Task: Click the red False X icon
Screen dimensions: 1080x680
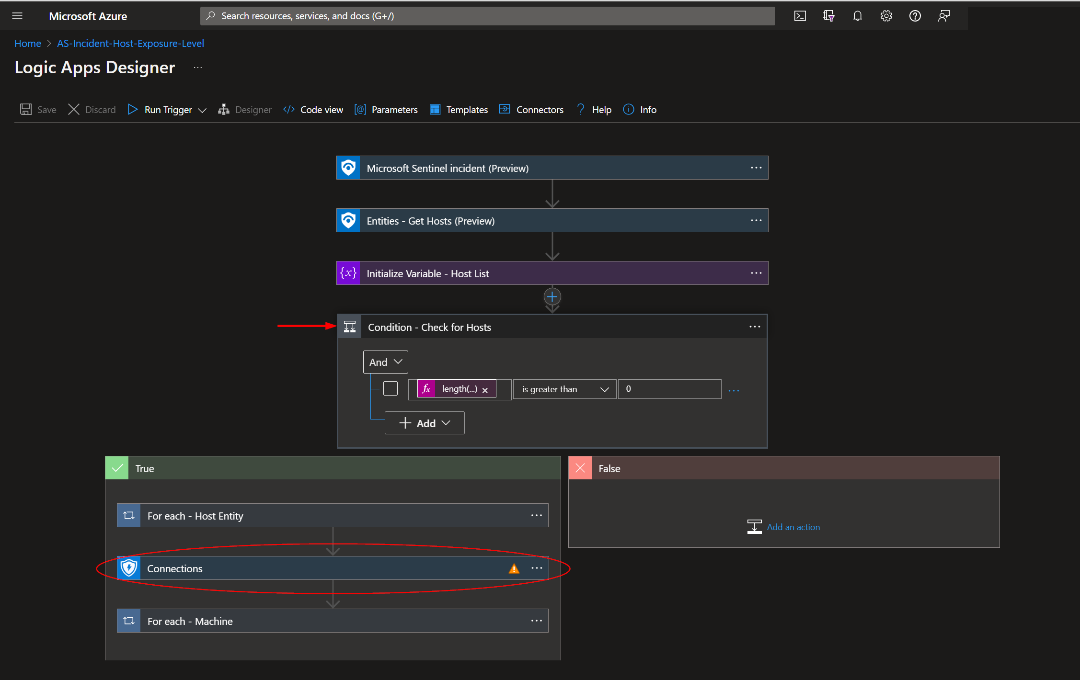Action: click(x=580, y=468)
